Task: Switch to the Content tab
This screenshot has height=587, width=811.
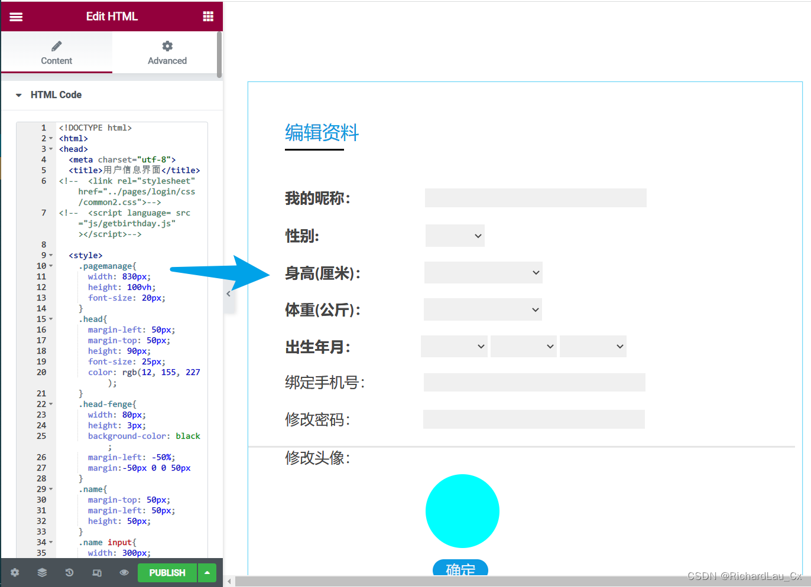Action: 57,53
